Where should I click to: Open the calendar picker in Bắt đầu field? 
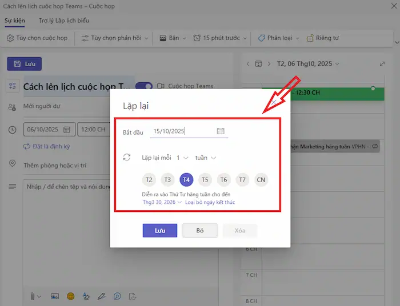pos(221,131)
